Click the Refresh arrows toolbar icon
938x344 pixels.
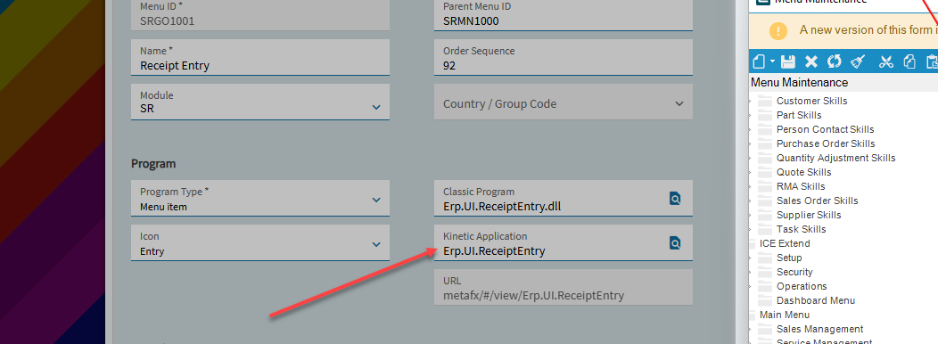pos(834,61)
